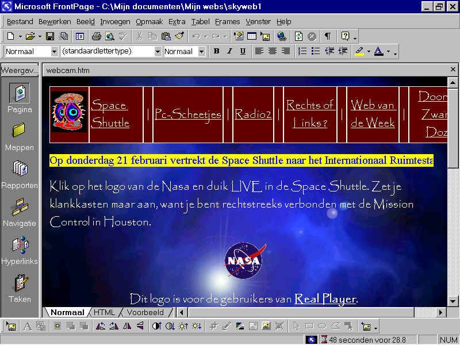The height and width of the screenshot is (345, 460).
Task: Insert hyperlink with the globe icon
Action: pos(282,36)
